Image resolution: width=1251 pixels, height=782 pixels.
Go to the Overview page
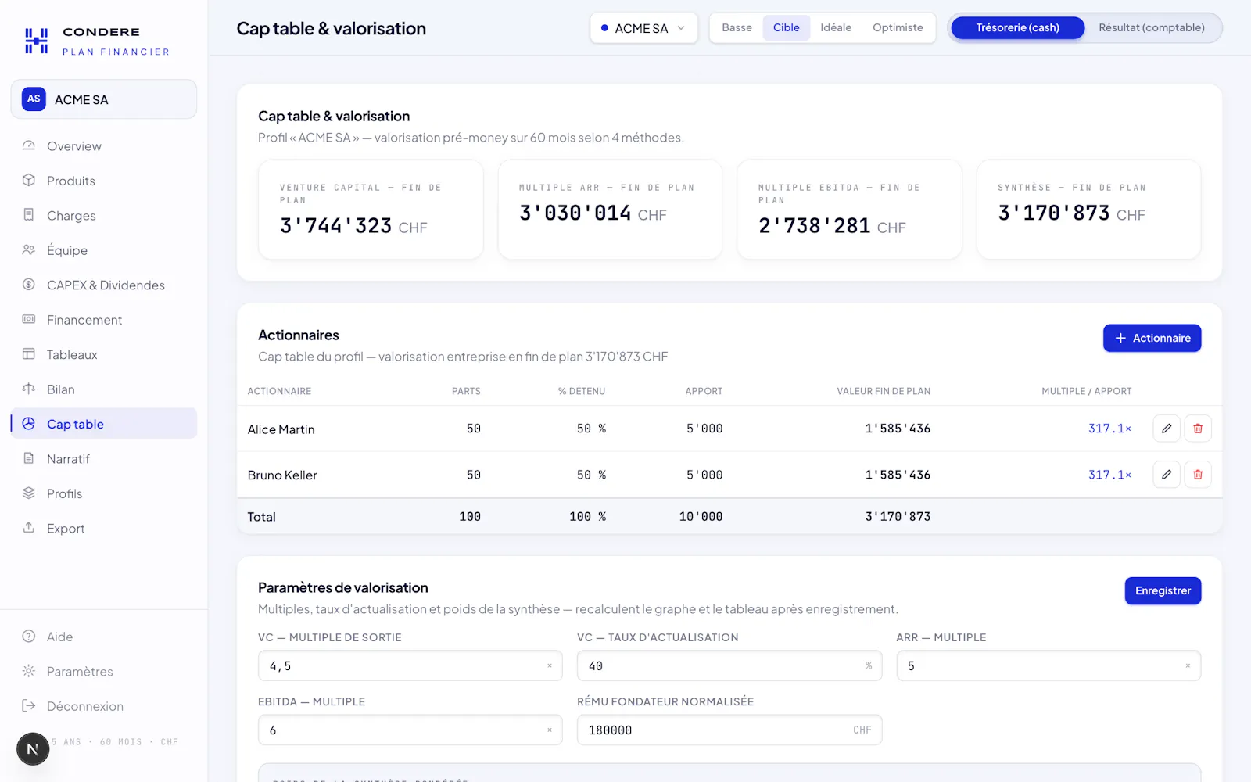pyautogui.click(x=104, y=146)
